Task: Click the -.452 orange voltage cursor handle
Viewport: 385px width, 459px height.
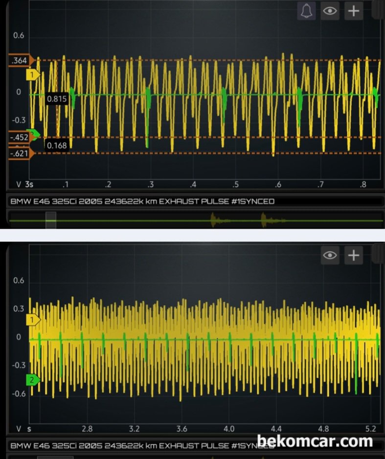Action: pyautogui.click(x=21, y=138)
